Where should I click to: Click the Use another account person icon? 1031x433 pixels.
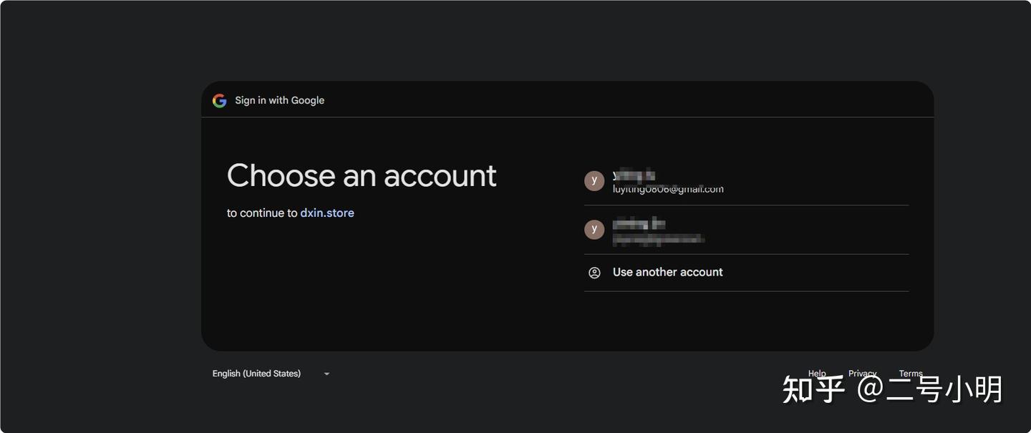594,273
